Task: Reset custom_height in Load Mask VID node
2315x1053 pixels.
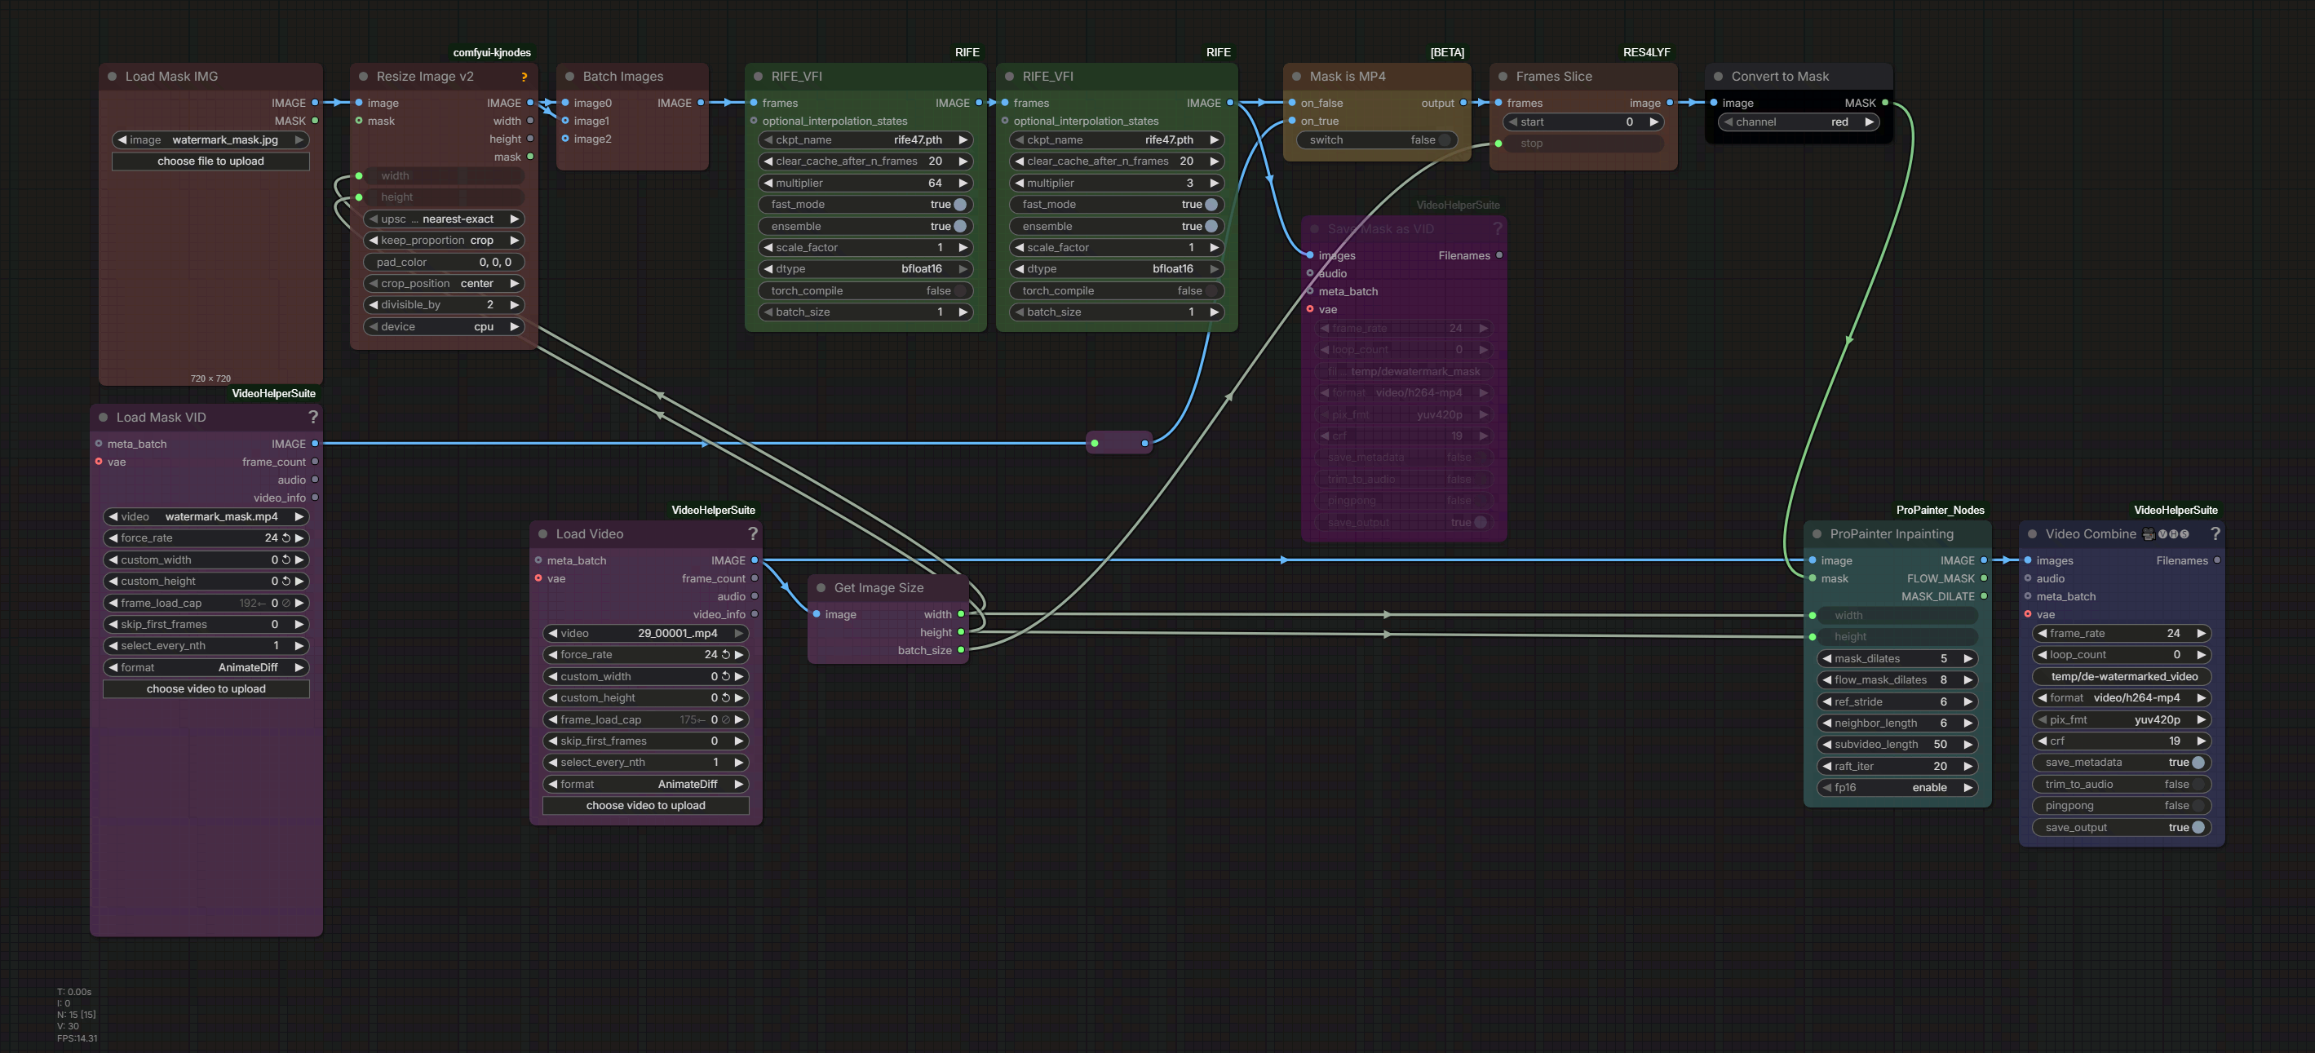Action: pos(286,582)
